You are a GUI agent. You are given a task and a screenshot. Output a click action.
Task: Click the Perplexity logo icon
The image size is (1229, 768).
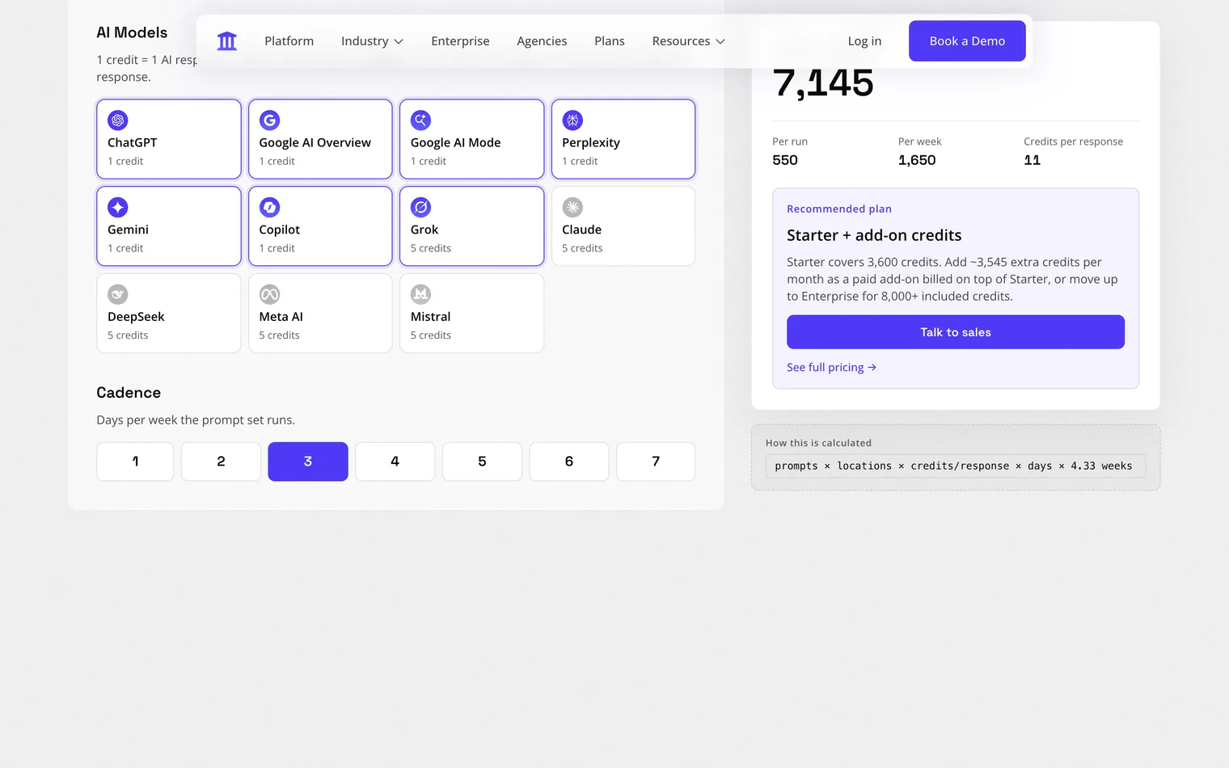572,120
